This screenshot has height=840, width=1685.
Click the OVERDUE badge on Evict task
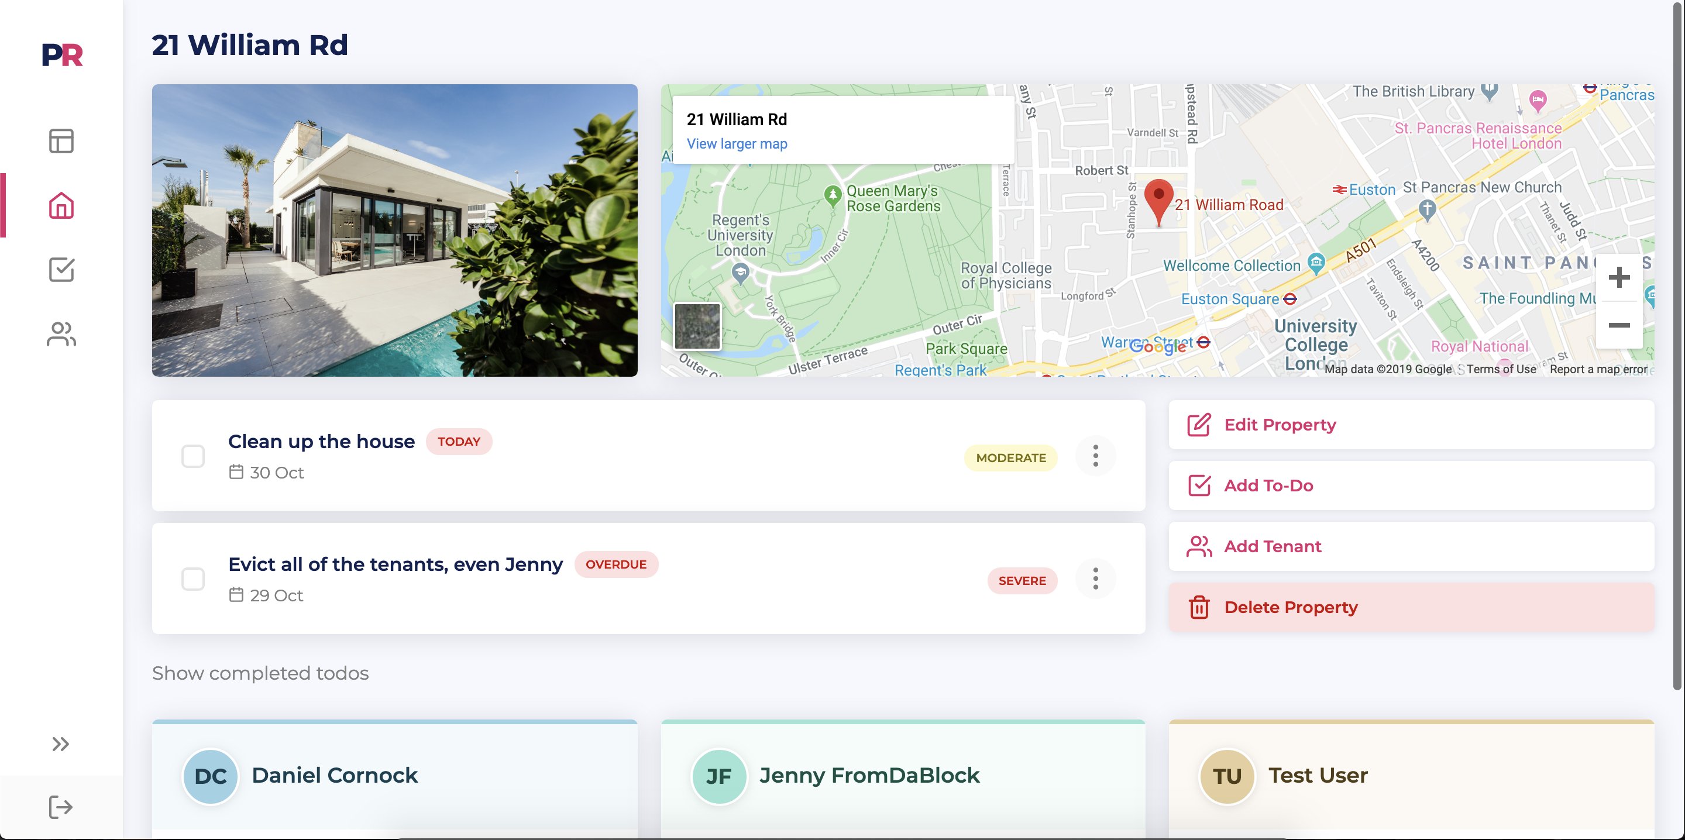tap(616, 564)
